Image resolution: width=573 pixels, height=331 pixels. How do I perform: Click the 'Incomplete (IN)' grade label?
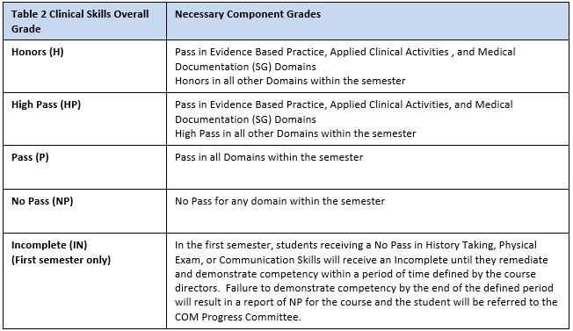(x=49, y=245)
